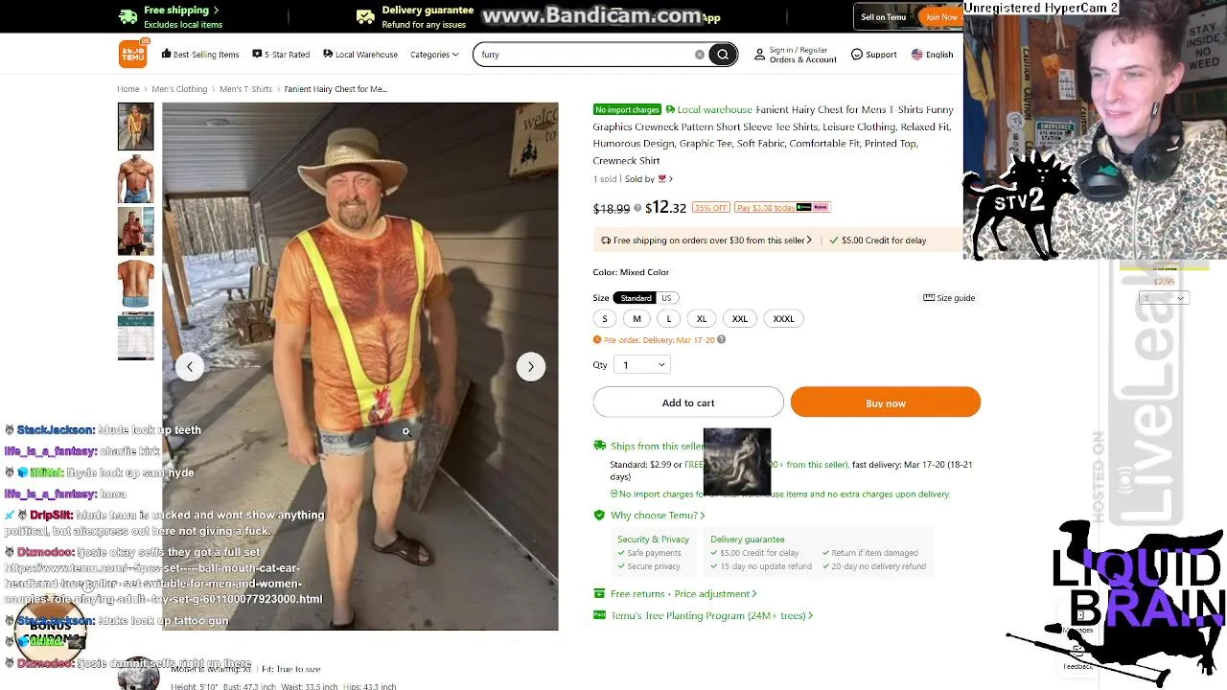This screenshot has height=690, width=1227.
Task: Click the Temu logo icon
Action: [133, 54]
